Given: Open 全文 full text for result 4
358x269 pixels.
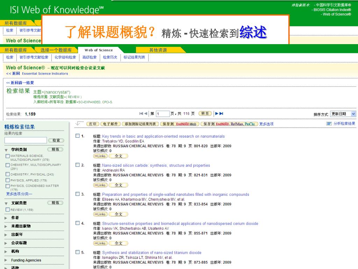Looking at the screenshot, I should pos(119,243).
